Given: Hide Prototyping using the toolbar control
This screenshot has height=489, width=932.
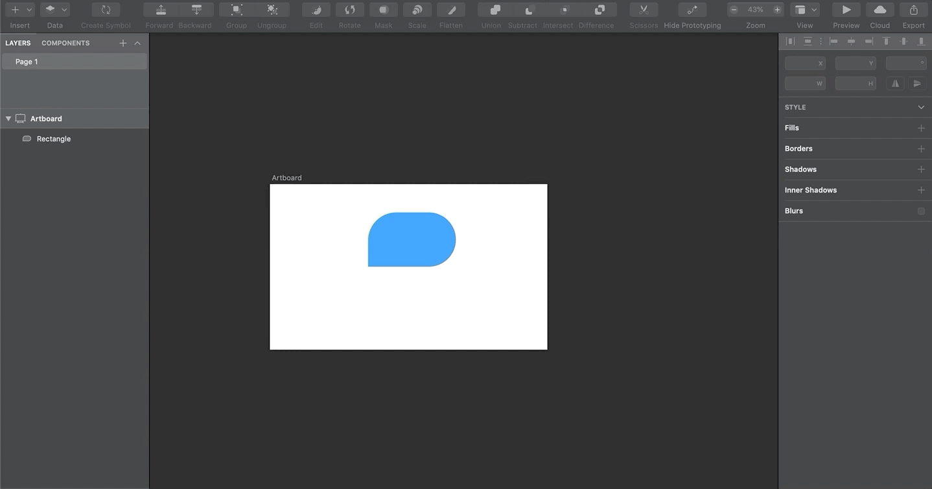Looking at the screenshot, I should click(x=692, y=10).
